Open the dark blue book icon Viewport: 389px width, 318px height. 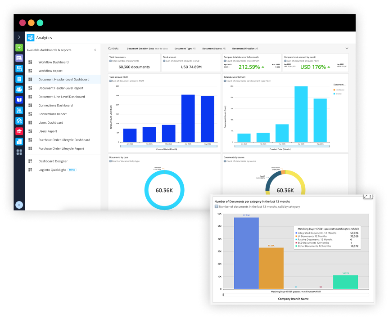tap(19, 100)
